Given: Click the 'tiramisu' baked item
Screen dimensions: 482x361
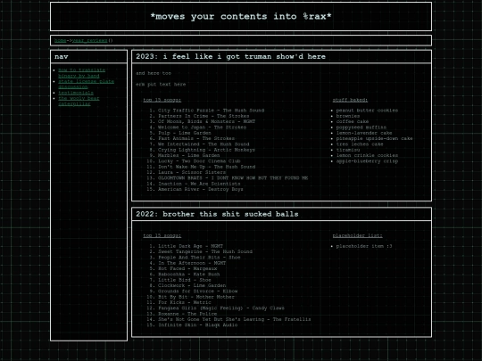Looking at the screenshot, I should click(x=348, y=150).
